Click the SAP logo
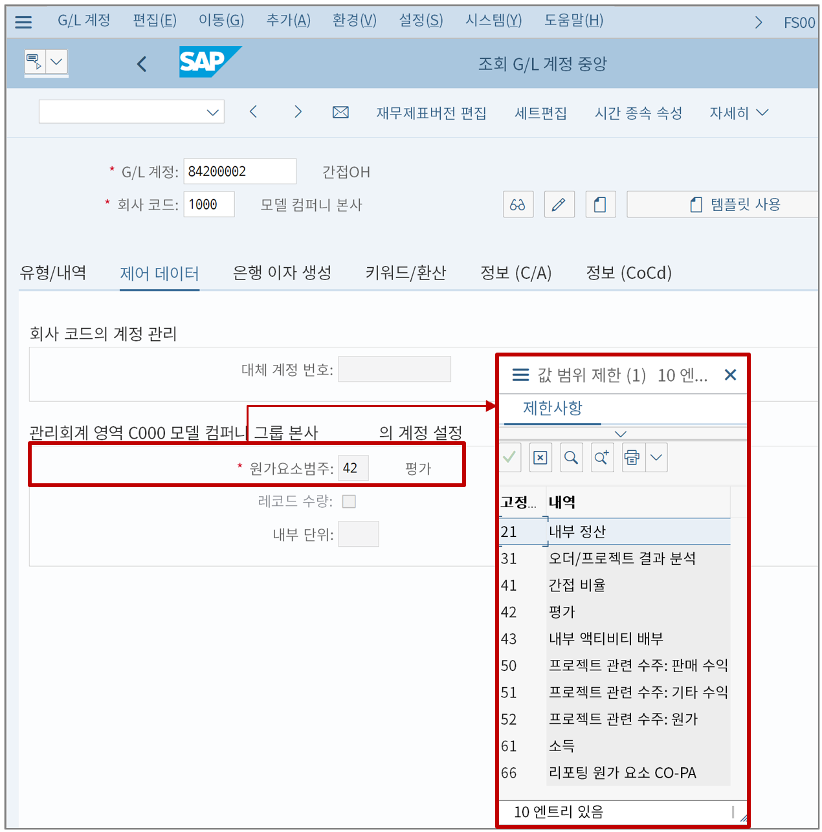The height and width of the screenshot is (832, 822). click(210, 61)
